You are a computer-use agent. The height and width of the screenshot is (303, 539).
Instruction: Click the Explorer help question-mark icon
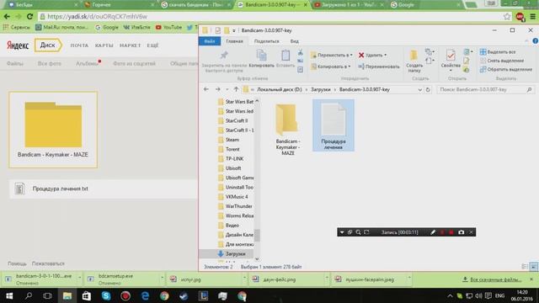coord(536,41)
